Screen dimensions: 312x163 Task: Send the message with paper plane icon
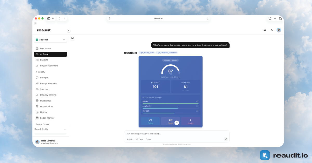pyautogui.click(x=226, y=139)
